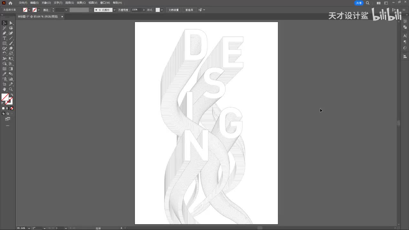Select the Gradient tool

[11, 69]
